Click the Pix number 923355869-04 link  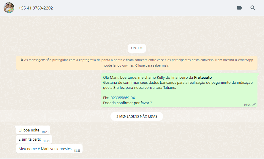(123, 98)
